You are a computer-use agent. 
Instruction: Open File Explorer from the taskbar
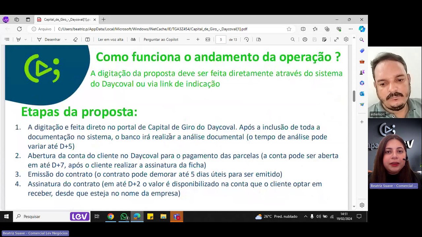click(x=163, y=217)
